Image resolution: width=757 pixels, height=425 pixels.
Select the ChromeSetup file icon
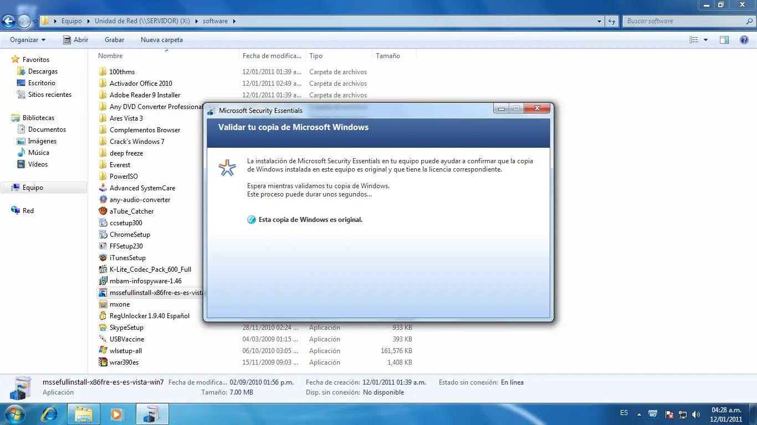click(x=103, y=234)
